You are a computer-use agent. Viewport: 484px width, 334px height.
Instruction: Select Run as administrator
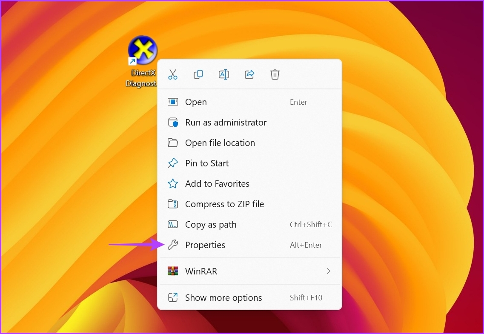point(249,122)
